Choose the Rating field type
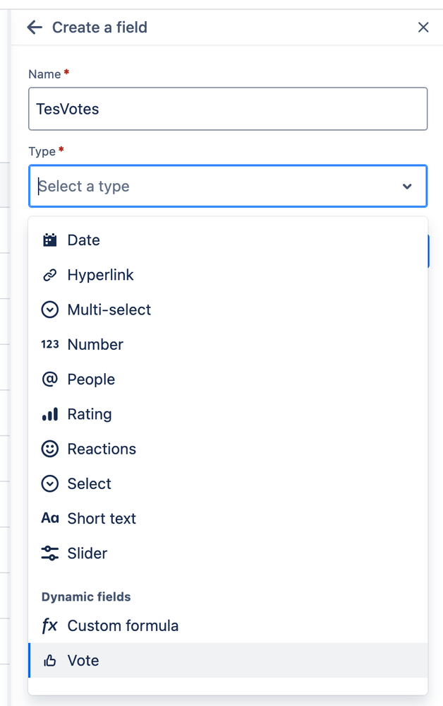 (x=89, y=414)
